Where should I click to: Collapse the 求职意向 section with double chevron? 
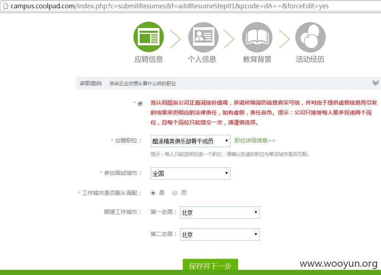point(375,83)
